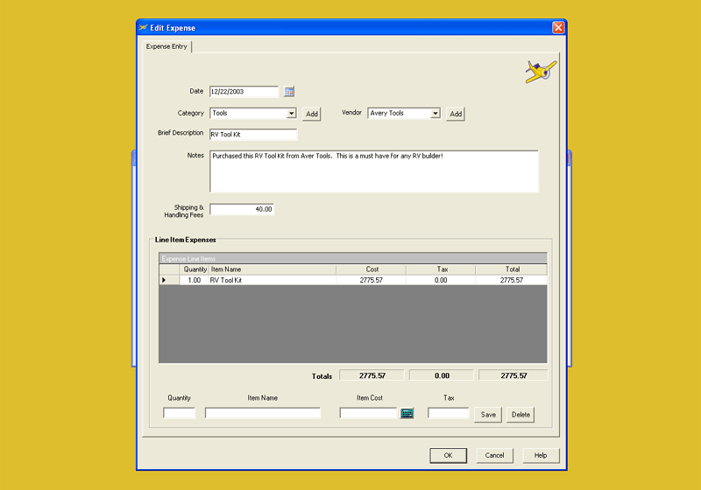Click the yellow airplane logo
The height and width of the screenshot is (490, 701).
coord(540,72)
